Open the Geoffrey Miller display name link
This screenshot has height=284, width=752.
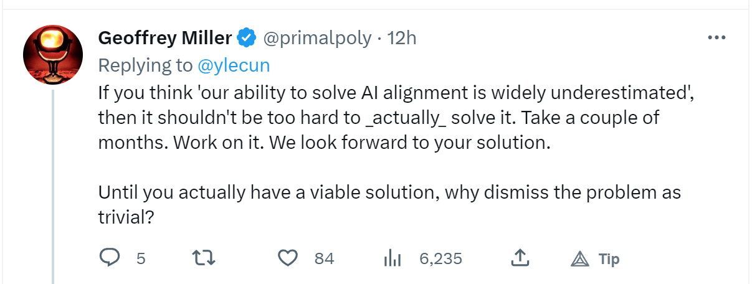click(x=164, y=38)
